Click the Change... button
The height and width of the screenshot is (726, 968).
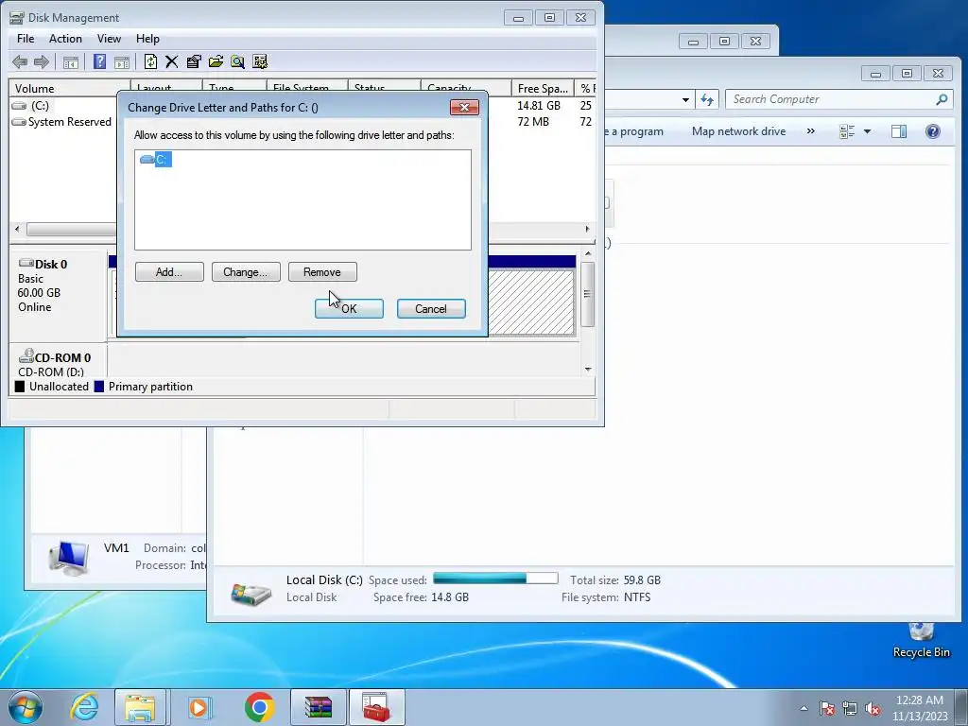(x=246, y=272)
